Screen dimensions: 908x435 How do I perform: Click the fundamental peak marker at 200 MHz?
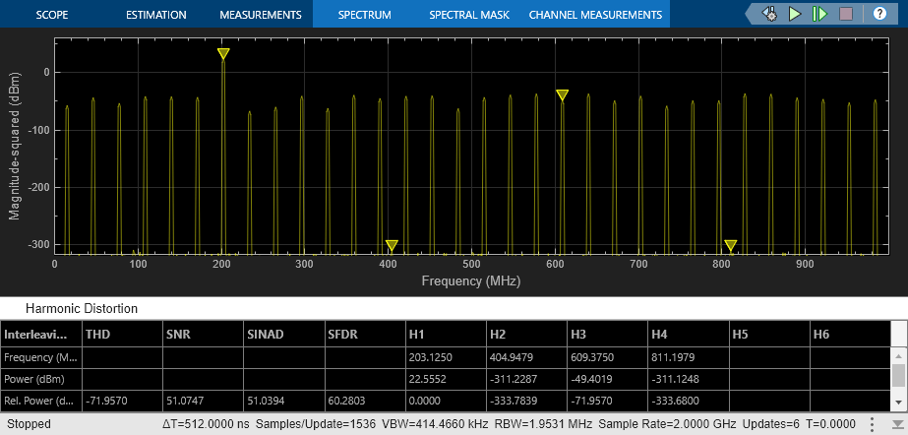pos(223,54)
